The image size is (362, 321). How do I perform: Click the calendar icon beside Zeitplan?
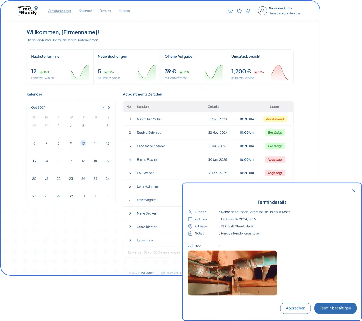tap(190, 219)
